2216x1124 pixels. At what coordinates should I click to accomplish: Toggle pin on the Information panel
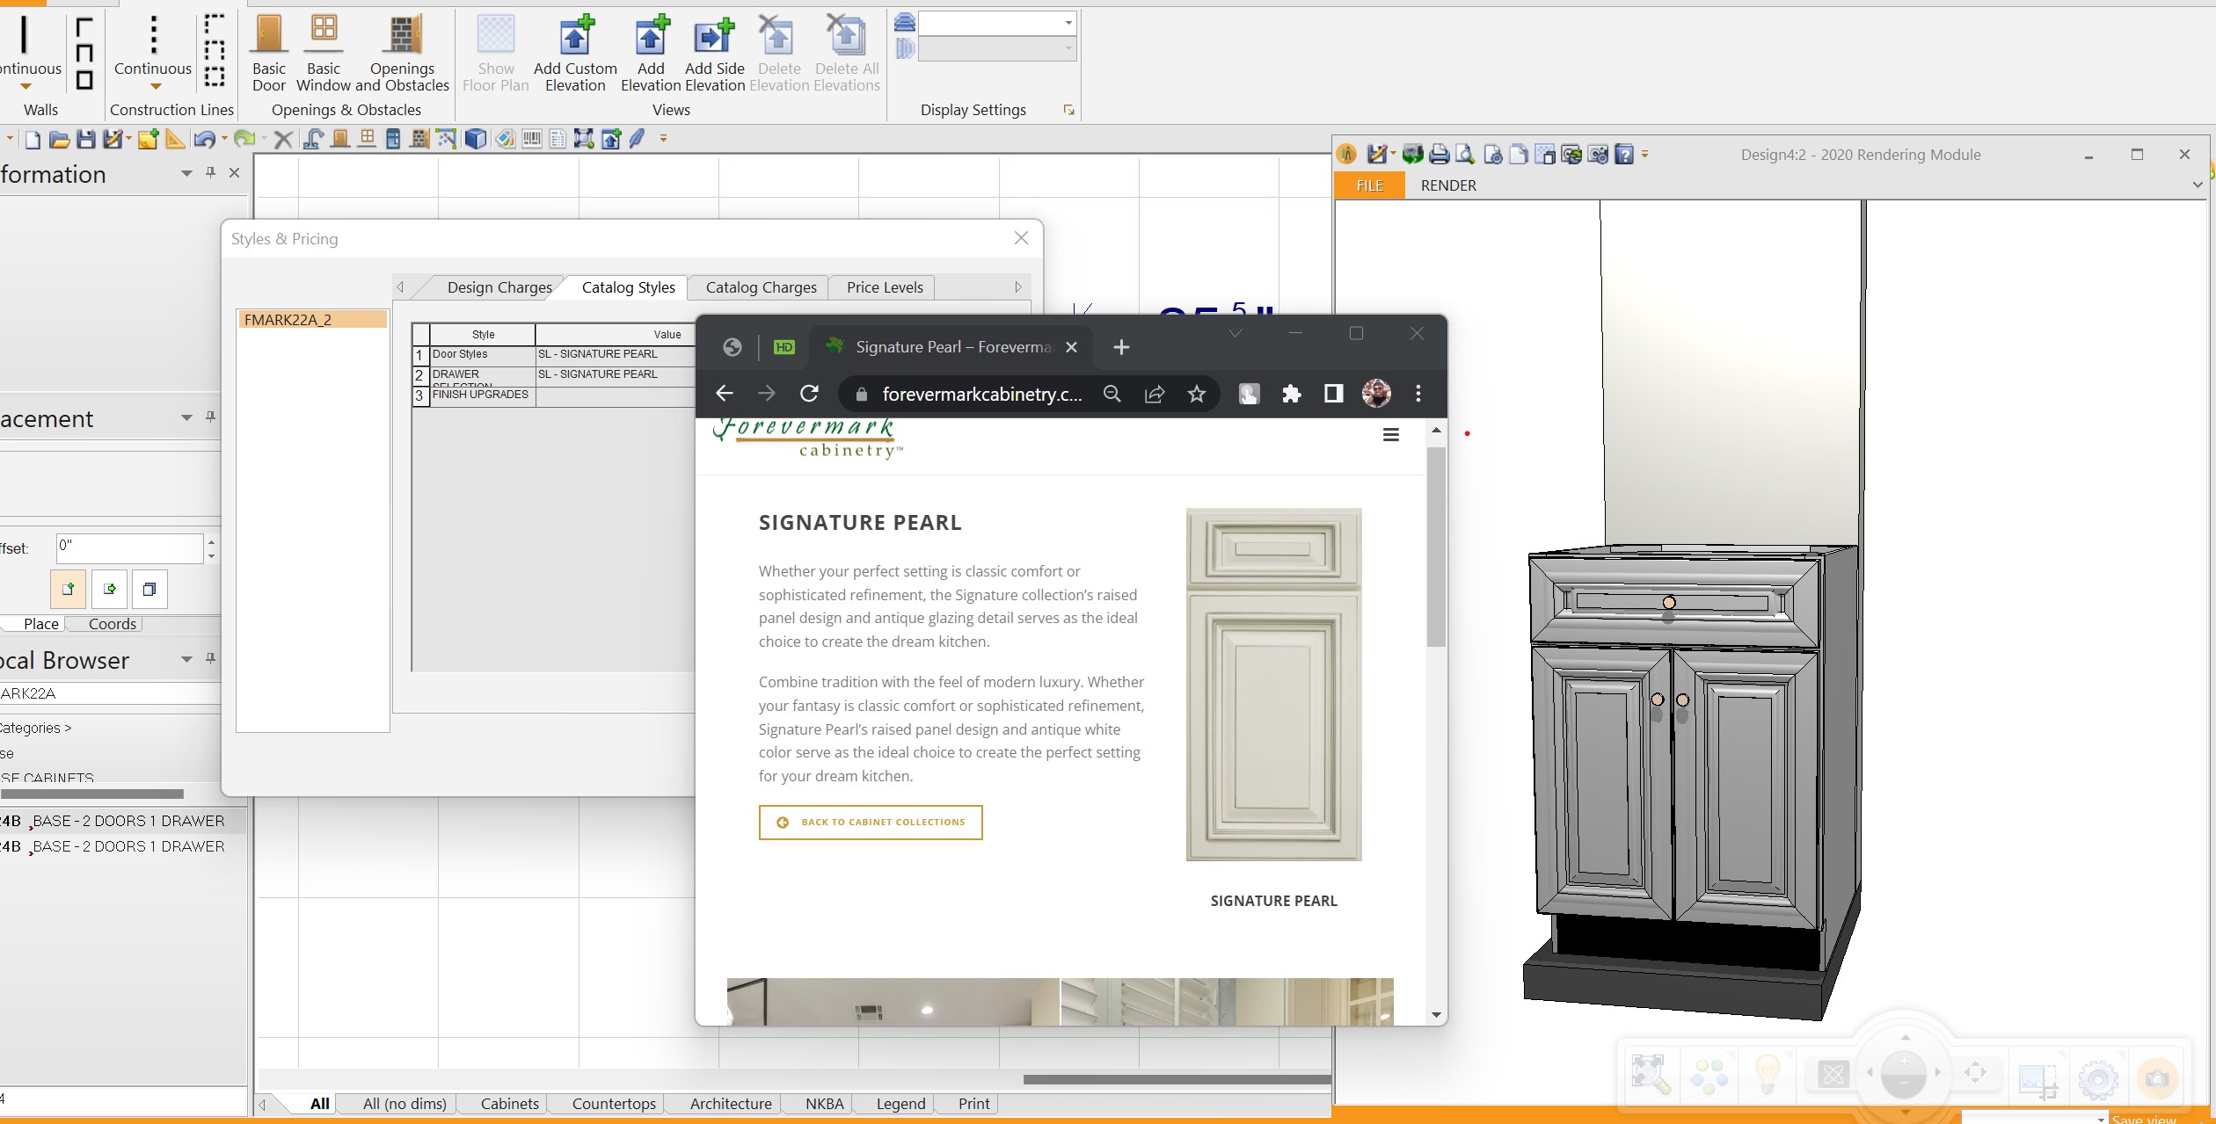[210, 173]
